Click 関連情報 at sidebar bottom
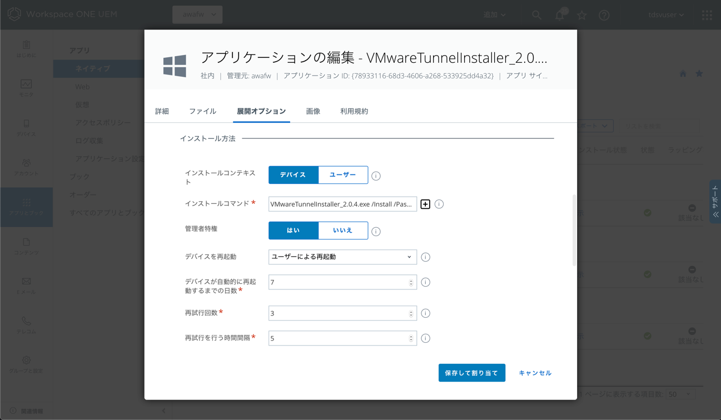This screenshot has width=721, height=420. click(x=26, y=411)
